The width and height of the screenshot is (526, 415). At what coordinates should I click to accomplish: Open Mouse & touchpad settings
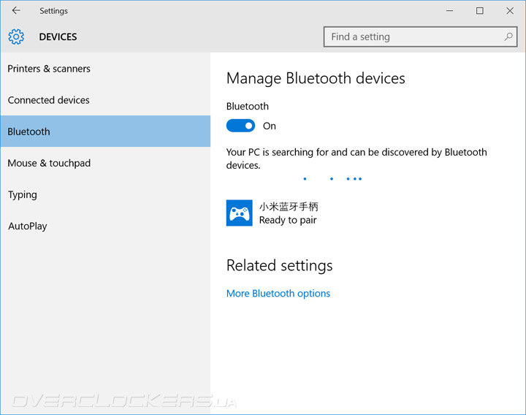pyautogui.click(x=49, y=163)
